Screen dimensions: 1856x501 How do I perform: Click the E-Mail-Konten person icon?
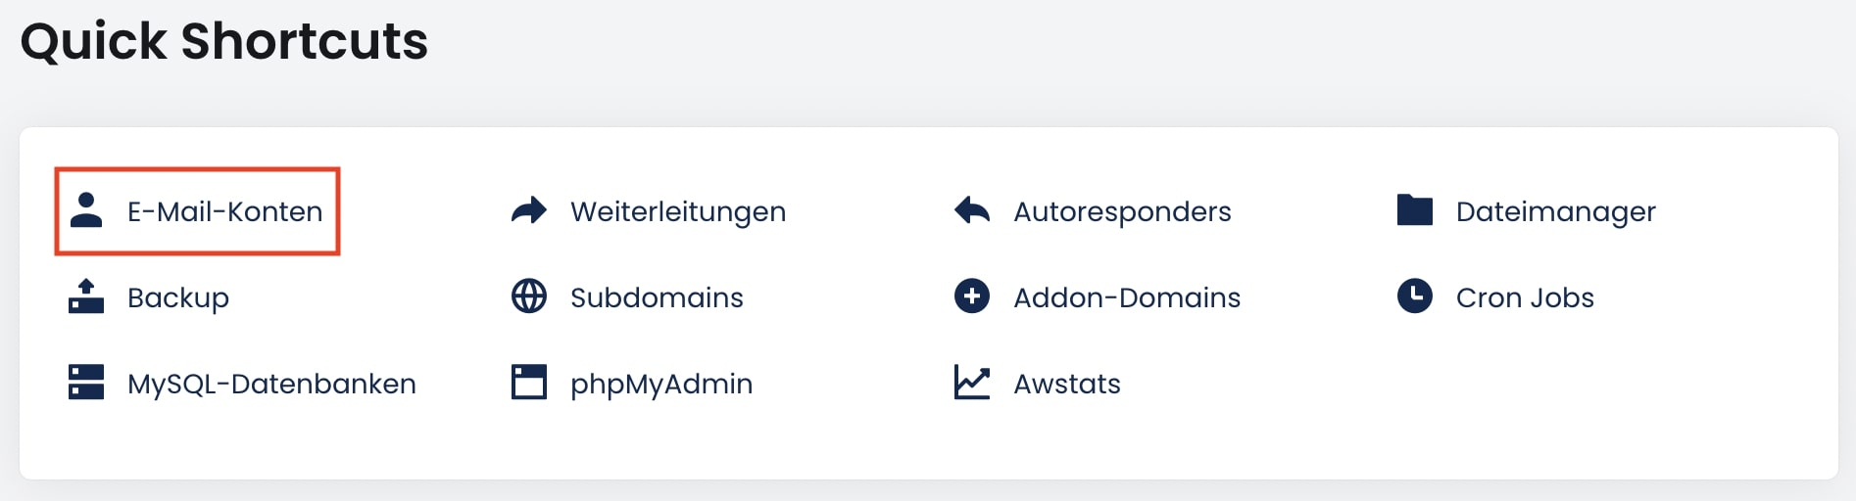point(86,210)
